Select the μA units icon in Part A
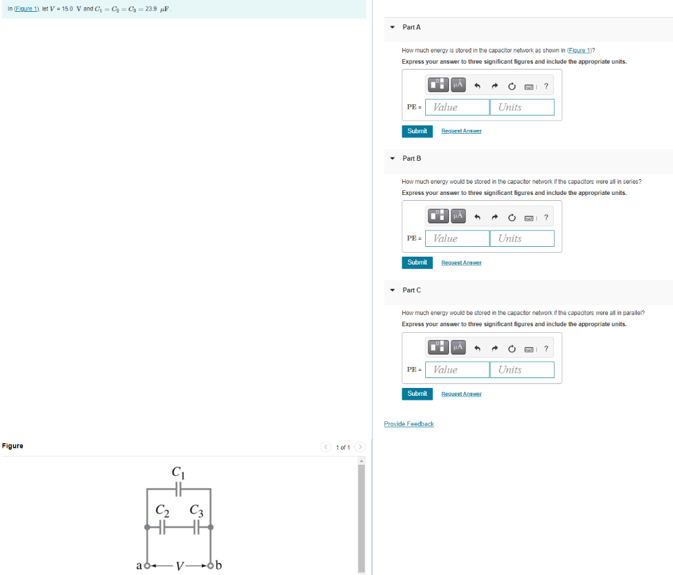673x575 pixels. point(457,84)
